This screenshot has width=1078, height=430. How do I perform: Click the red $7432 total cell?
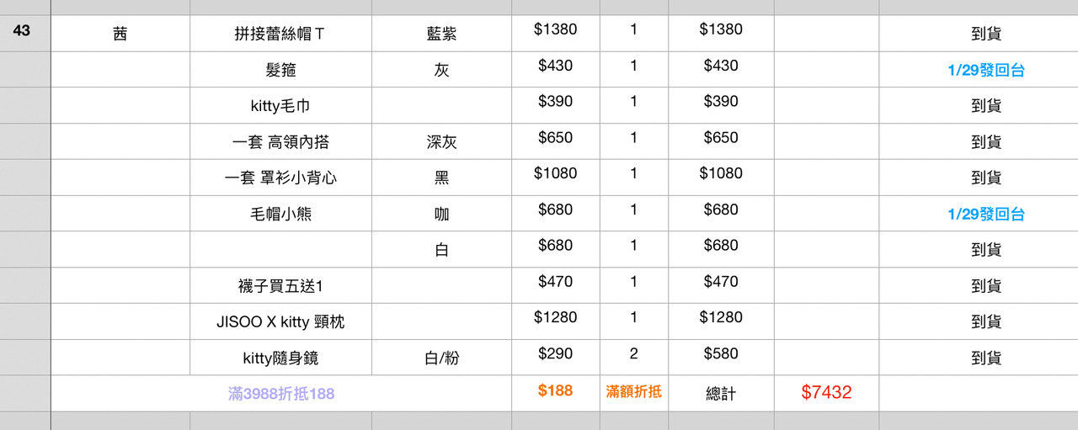coord(826,392)
